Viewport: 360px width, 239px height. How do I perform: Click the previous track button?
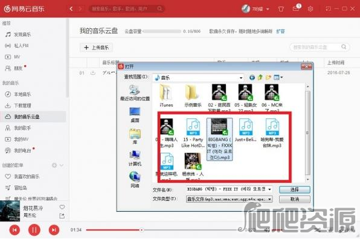click(14, 230)
